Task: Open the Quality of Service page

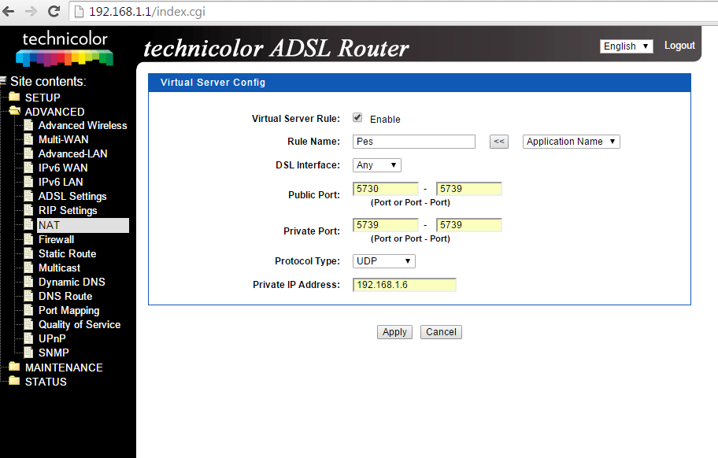Action: (80, 324)
